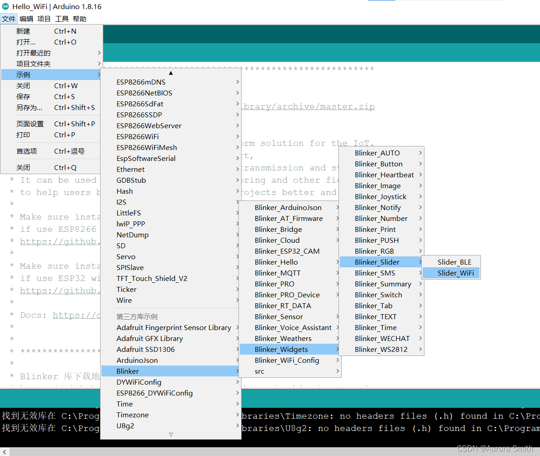Viewport: 540px width, 456px height.
Task: Choose 页面设置 from the file menu
Action: (51, 124)
